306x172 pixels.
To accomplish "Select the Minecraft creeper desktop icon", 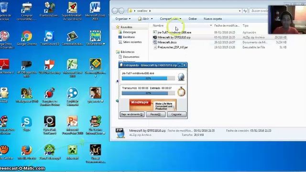I will point(72,152).
